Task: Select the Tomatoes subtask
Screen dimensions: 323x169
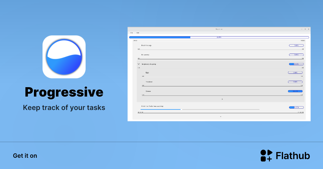Action: click(149, 82)
